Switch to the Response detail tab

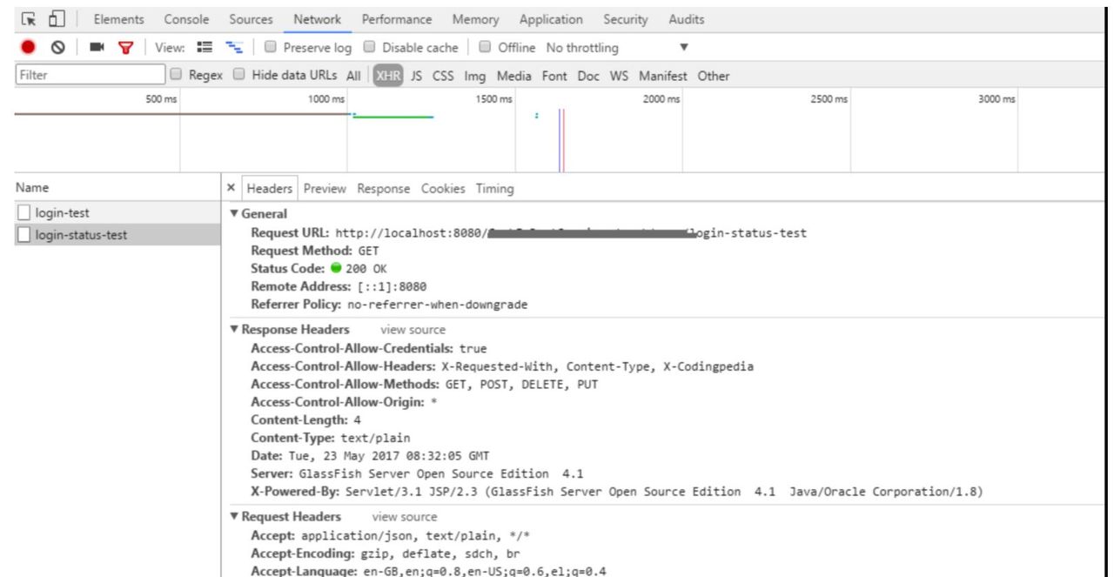click(x=383, y=188)
